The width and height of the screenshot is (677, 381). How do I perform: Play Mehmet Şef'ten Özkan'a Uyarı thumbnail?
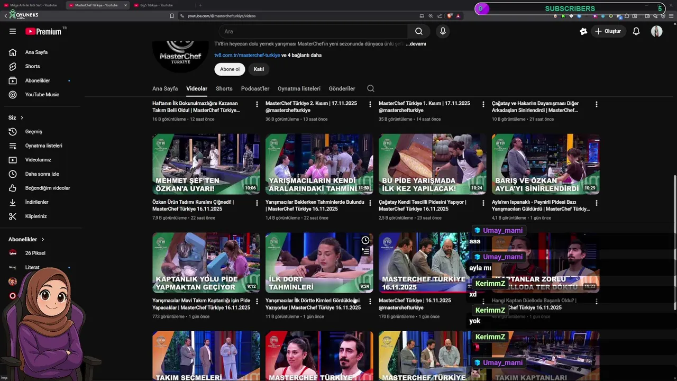pyautogui.click(x=206, y=164)
